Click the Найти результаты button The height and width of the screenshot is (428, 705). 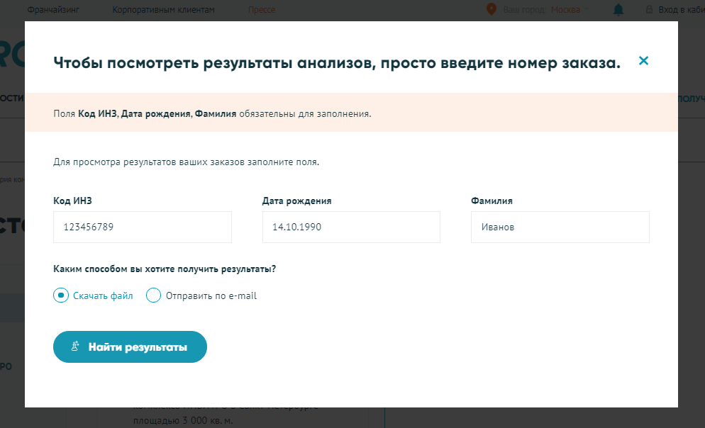coord(130,347)
